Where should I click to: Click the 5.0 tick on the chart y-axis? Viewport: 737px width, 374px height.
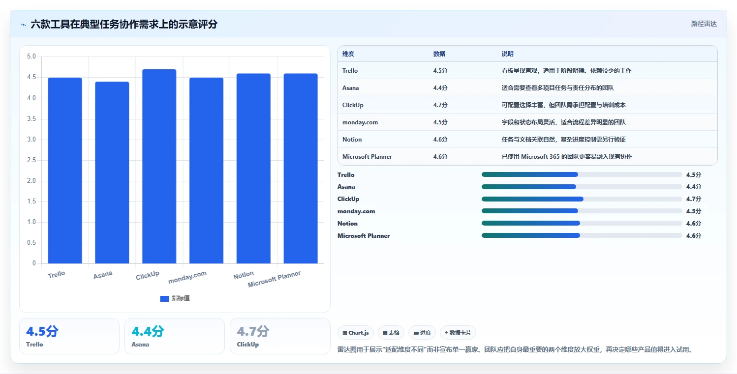pos(31,57)
